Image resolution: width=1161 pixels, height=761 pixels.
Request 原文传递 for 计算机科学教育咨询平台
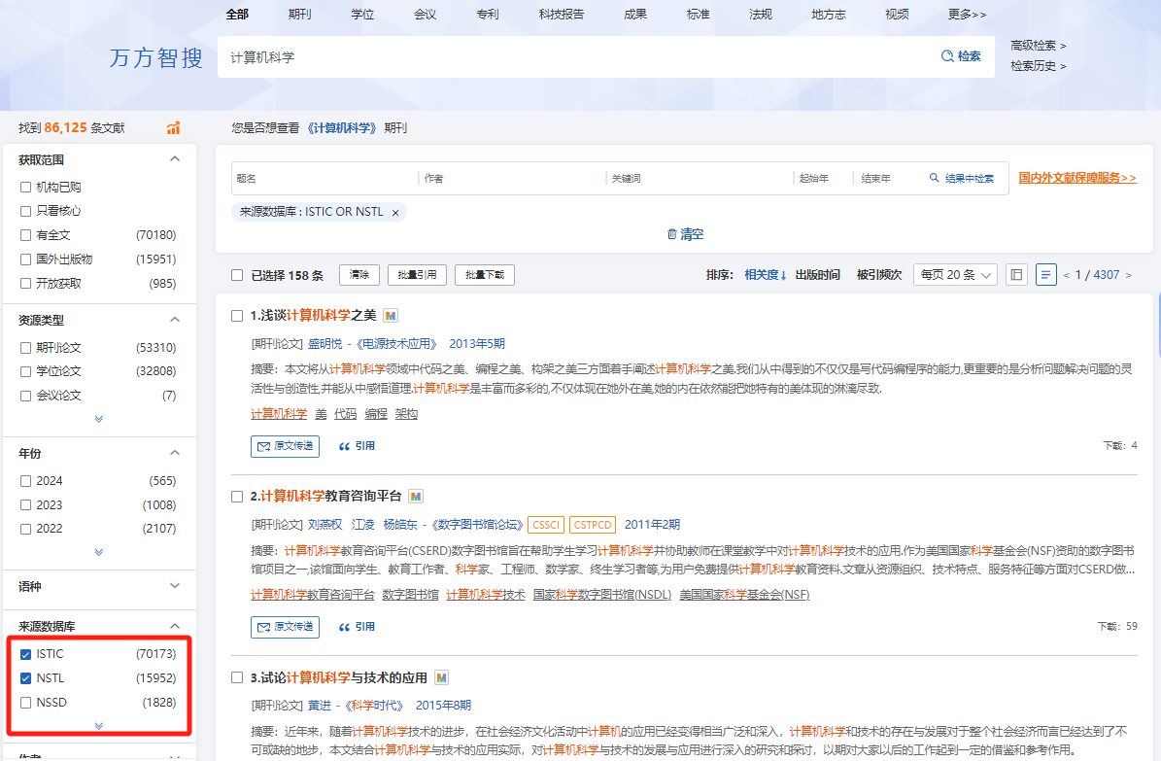[x=285, y=627]
